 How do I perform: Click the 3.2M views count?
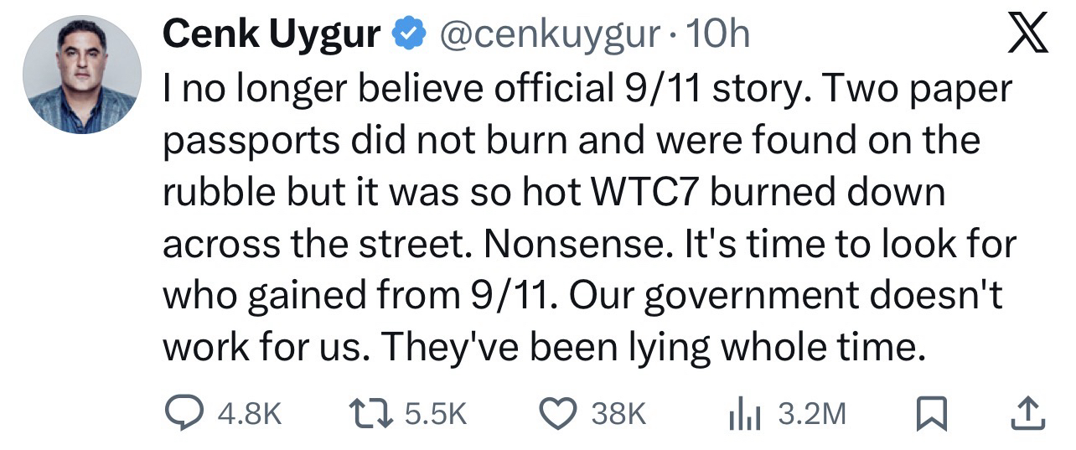coord(811,413)
